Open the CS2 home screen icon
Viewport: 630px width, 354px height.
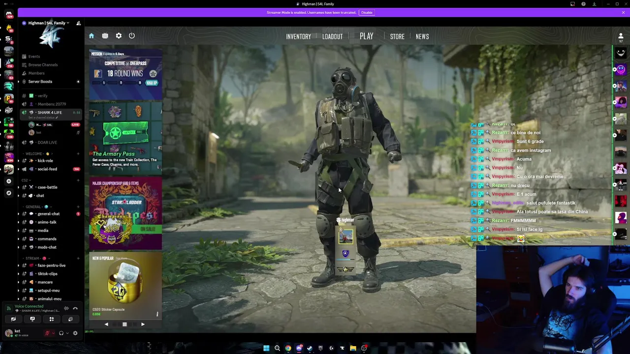[x=92, y=36]
